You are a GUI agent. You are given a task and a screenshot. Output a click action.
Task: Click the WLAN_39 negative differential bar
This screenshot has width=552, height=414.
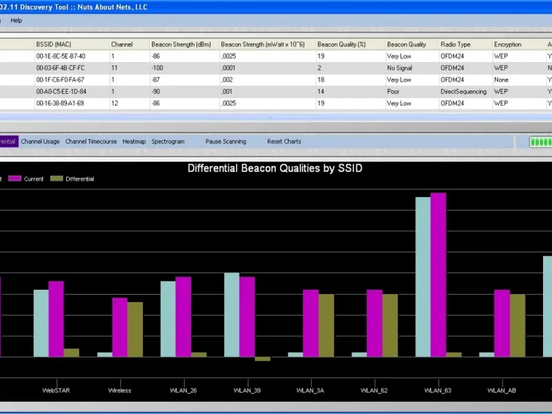[263, 359]
